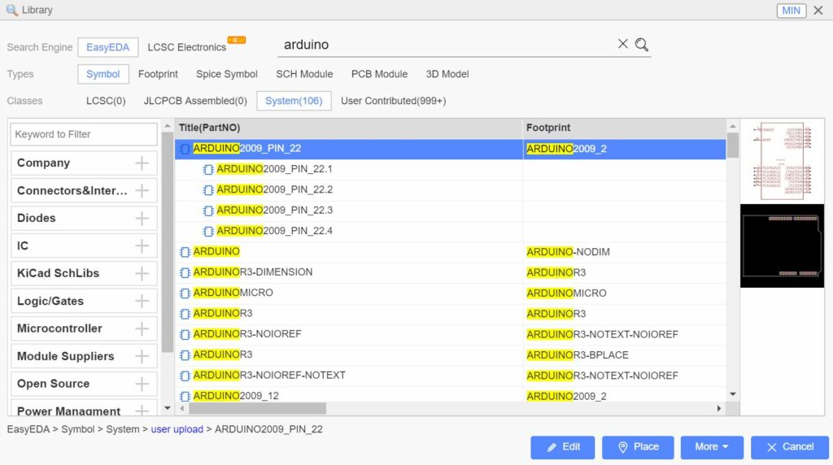Screen dimensions: 833x465
Task: Select the User Contributed class
Action: coord(393,101)
